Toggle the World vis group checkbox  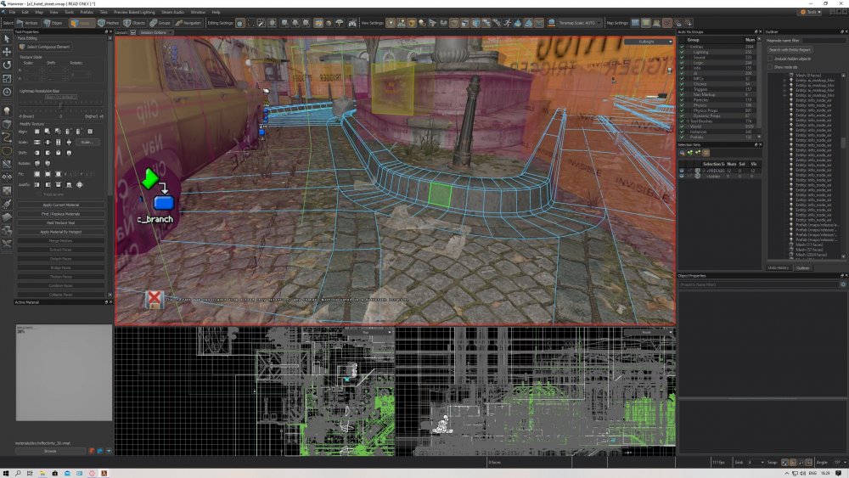(682, 127)
